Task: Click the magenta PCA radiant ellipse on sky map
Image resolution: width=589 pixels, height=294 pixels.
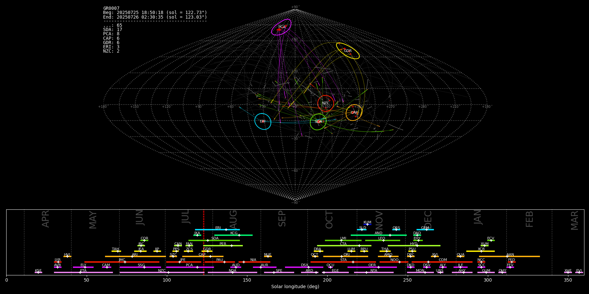Action: [281, 27]
